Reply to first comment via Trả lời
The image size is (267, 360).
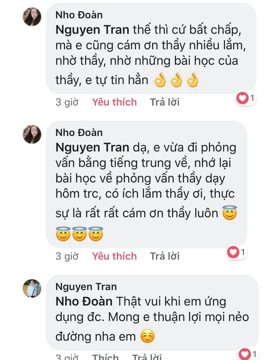[x=165, y=102]
